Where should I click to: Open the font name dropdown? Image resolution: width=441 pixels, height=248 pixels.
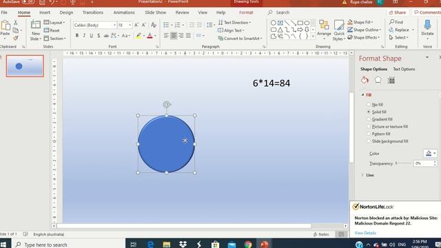[114, 25]
